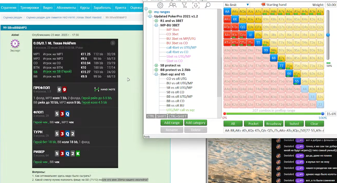
Task: Click the round arrow on the hand replayer
Action: 113,43
